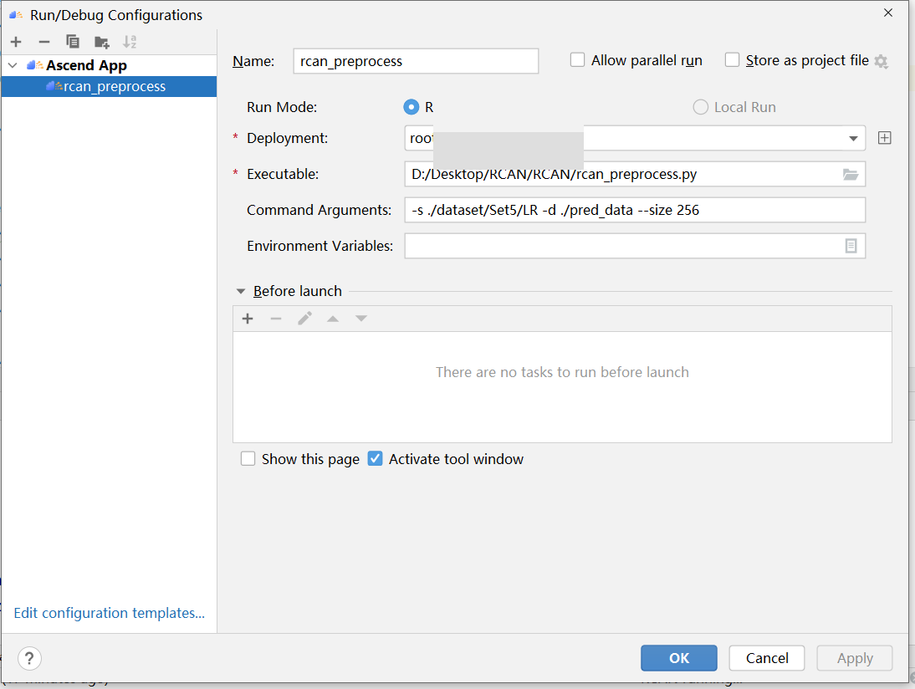Copy the selected configuration
915x689 pixels.
coord(73,42)
